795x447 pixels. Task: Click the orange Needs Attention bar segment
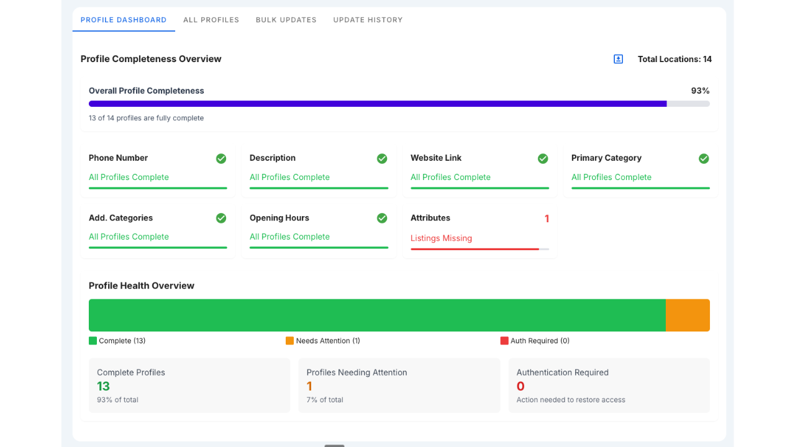coord(688,315)
